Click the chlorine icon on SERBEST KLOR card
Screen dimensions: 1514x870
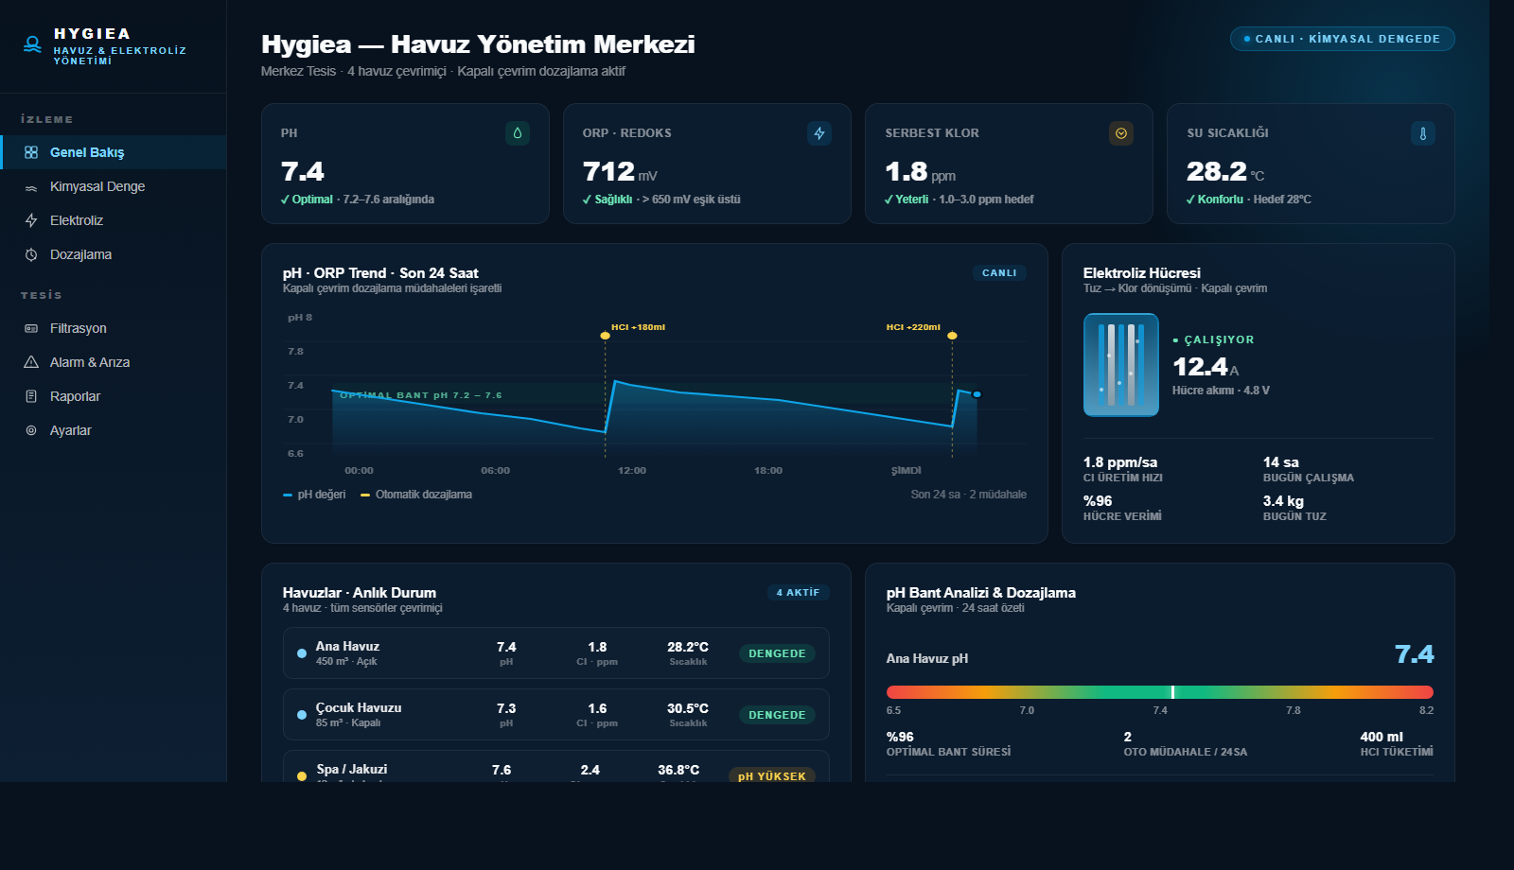(1121, 133)
